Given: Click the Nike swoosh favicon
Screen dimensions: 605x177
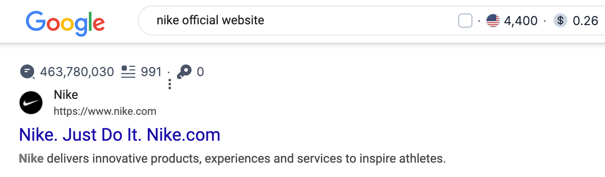Looking at the screenshot, I should (x=31, y=103).
